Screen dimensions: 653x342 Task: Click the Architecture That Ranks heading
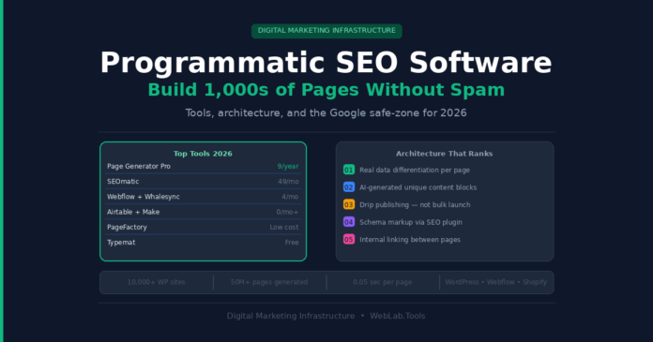445,154
